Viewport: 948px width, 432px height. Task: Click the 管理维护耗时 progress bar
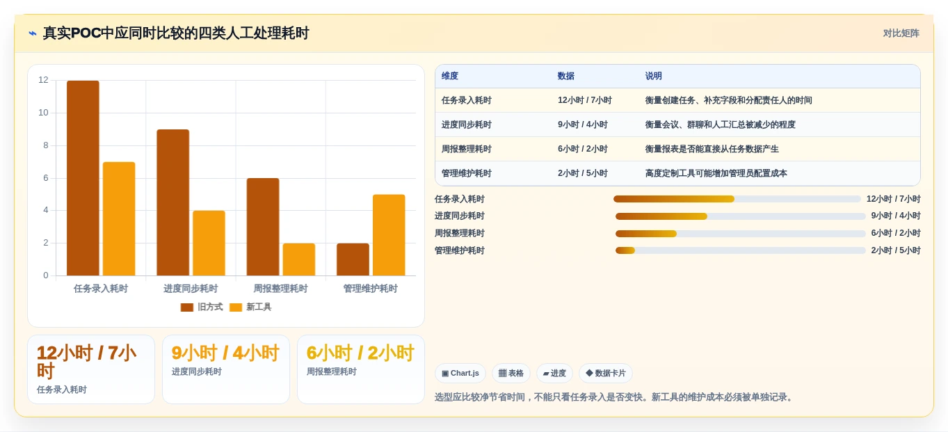[741, 250]
